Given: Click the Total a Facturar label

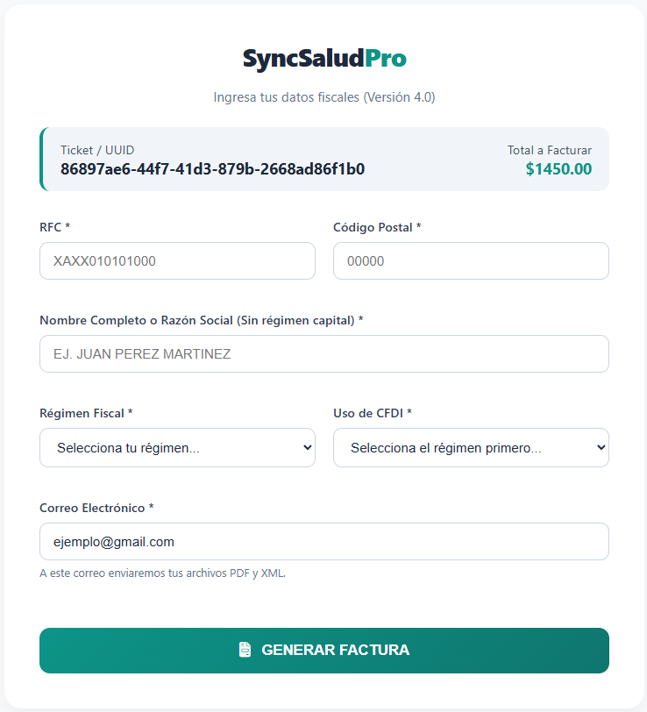Looking at the screenshot, I should click(x=550, y=150).
